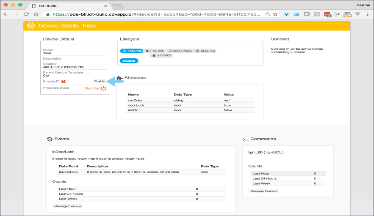
Task: Click the Standby power icon
Action: coord(103,88)
